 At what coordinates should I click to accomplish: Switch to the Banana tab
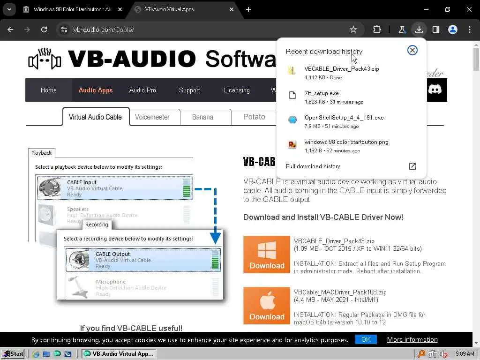tap(202, 117)
